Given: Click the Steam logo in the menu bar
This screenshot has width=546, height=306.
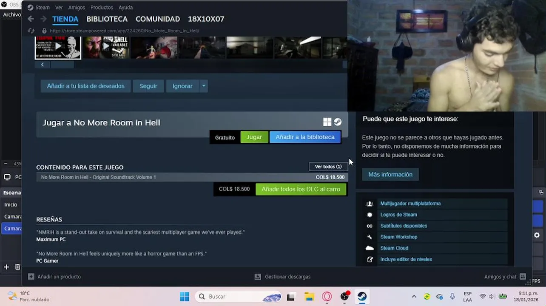Looking at the screenshot, I should click(30, 7).
